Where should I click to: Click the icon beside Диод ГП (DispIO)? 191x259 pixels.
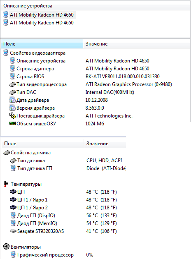13,215
